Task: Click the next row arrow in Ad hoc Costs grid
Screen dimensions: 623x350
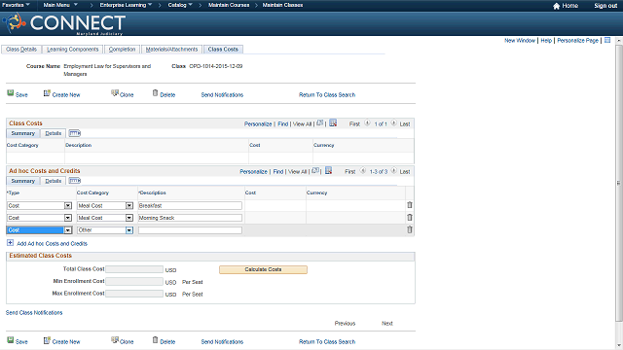Action: click(393, 171)
